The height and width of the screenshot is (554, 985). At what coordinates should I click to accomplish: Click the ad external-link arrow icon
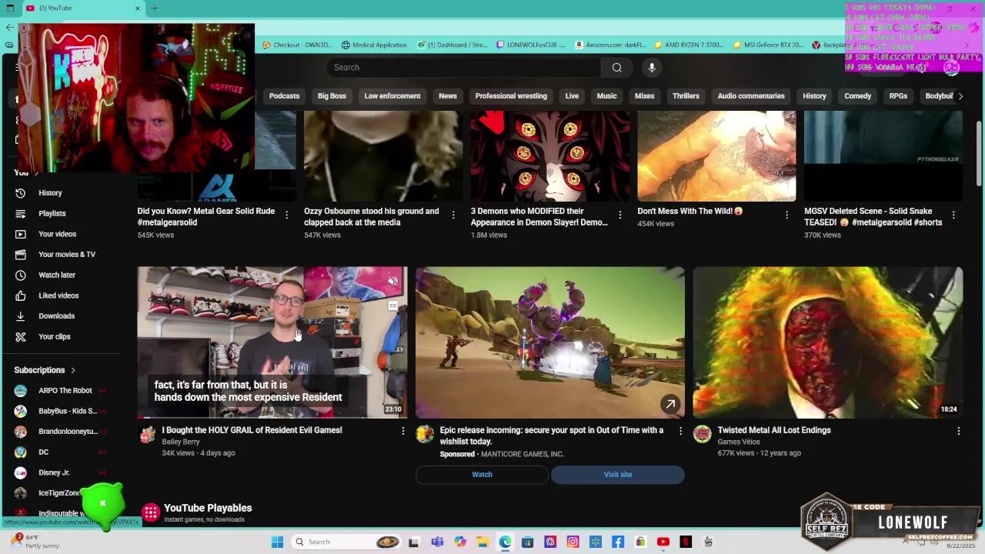[x=670, y=404]
